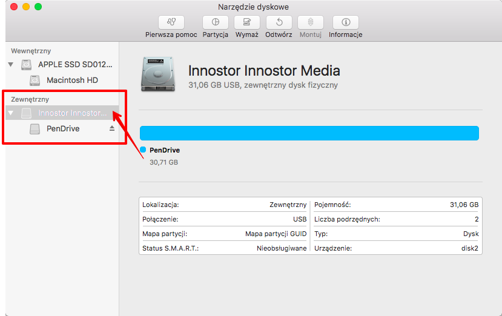Zoom the window with green button
This screenshot has height=316, width=502.
tap(38, 7)
